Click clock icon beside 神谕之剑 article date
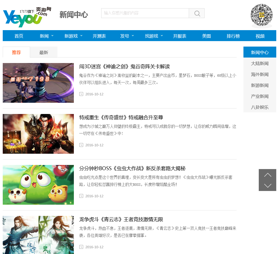The height and width of the screenshot is (254, 279). [81, 94]
